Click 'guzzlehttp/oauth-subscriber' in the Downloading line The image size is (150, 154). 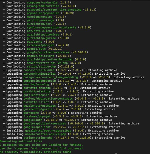50,59
